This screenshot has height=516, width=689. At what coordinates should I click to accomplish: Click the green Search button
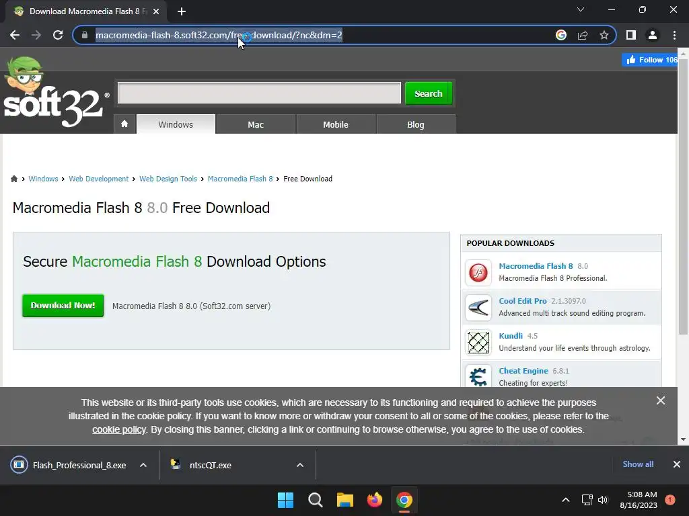(429, 93)
